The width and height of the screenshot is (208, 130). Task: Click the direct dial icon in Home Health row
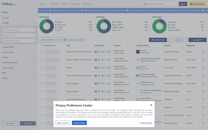click(103, 76)
